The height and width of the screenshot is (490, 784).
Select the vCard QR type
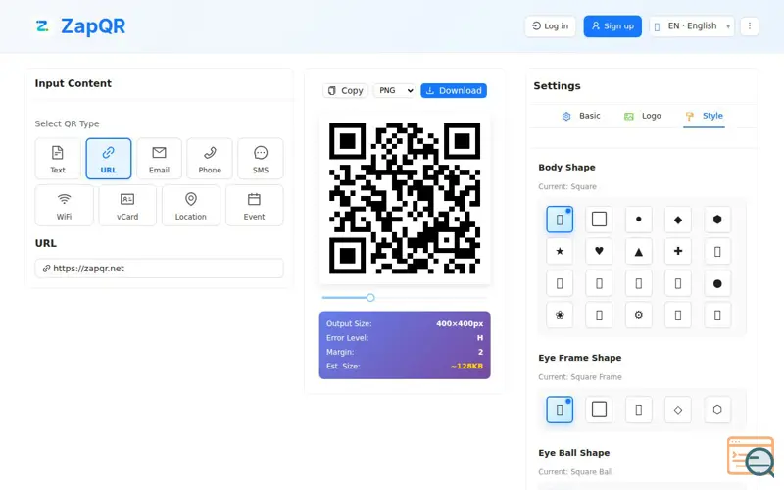tap(127, 206)
